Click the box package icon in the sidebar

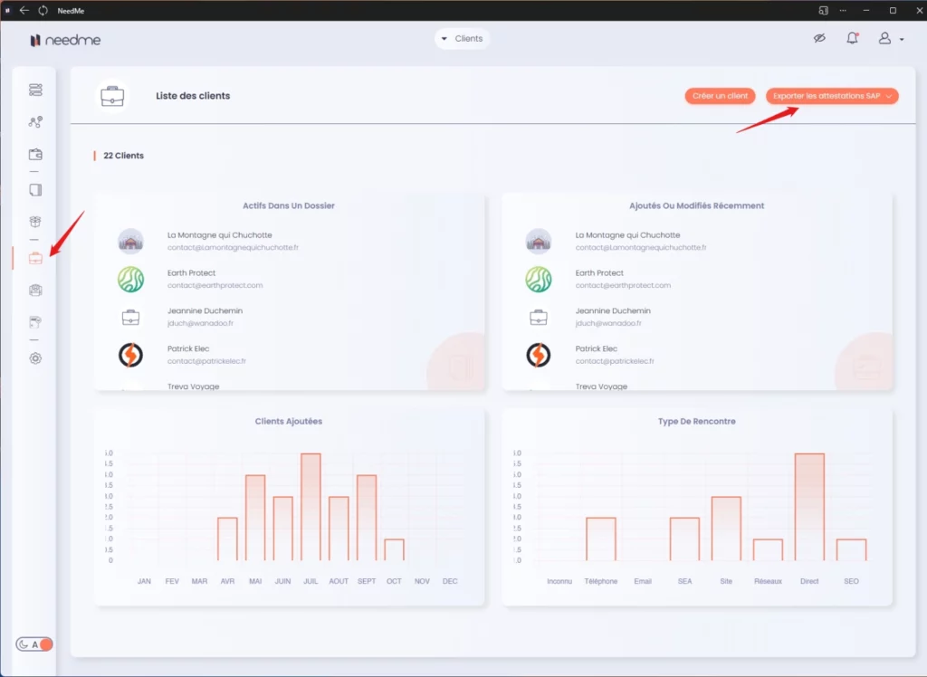pos(35,222)
